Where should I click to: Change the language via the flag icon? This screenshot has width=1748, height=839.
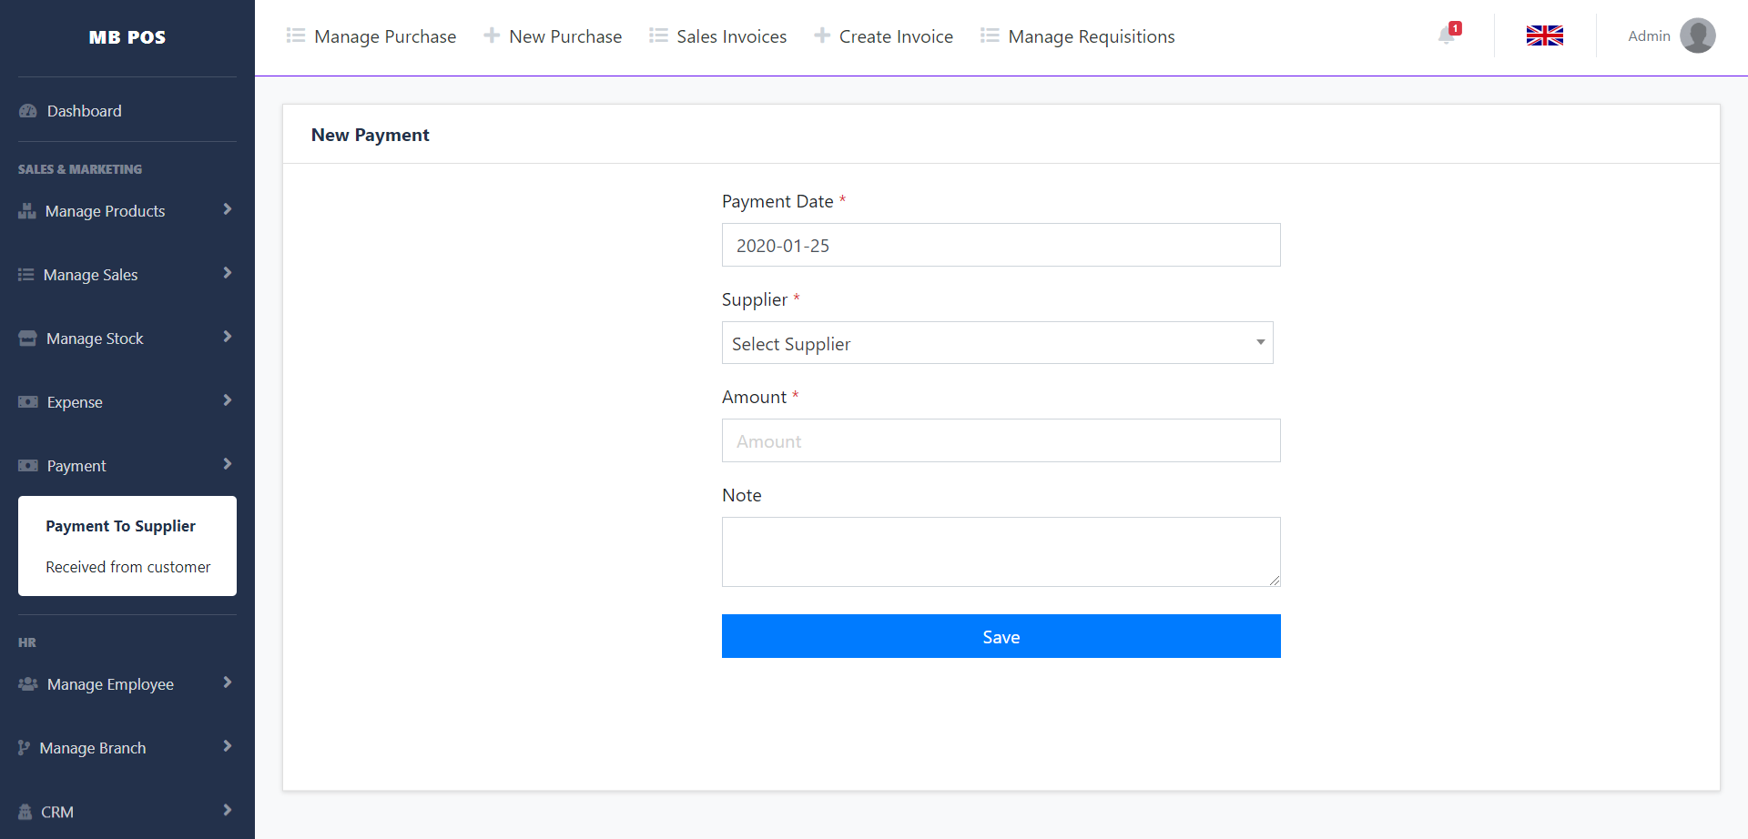coord(1544,35)
